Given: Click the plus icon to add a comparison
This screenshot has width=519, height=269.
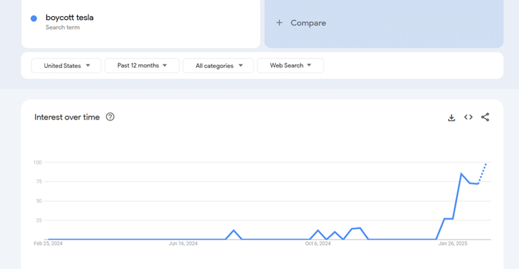Looking at the screenshot, I should (279, 23).
